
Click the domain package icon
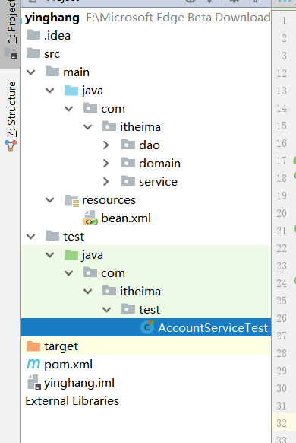[128, 163]
